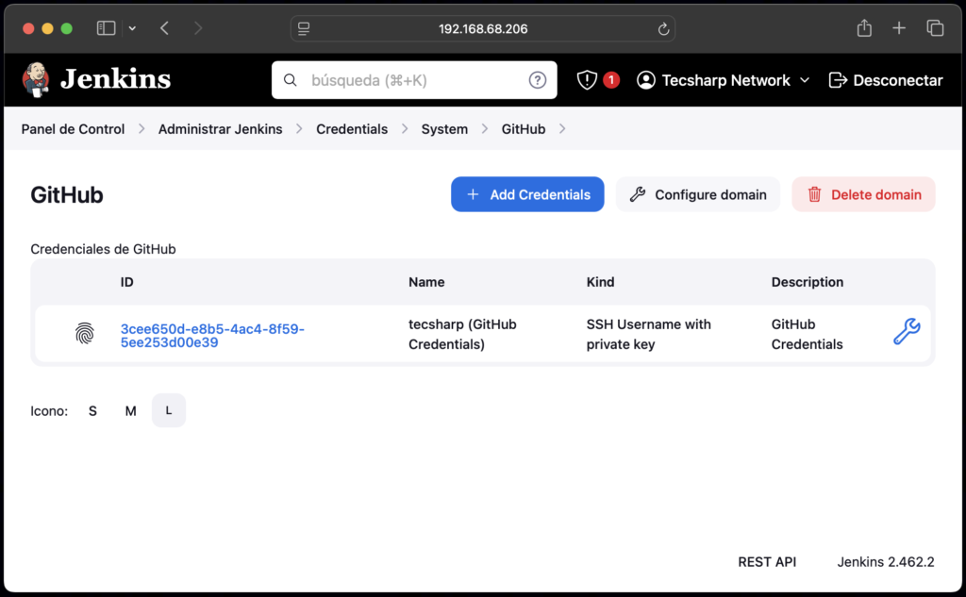
Task: Click the address bar showing 192.168.68.206
Action: pyautogui.click(x=483, y=29)
